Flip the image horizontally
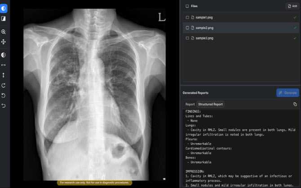The width and height of the screenshot is (301, 188). tap(4, 65)
